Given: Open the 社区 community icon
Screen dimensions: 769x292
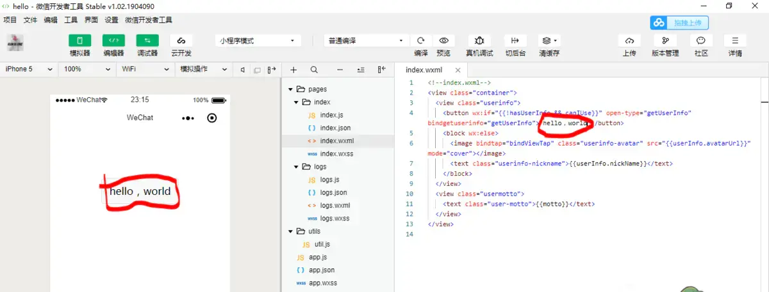Looking at the screenshot, I should [x=701, y=40].
